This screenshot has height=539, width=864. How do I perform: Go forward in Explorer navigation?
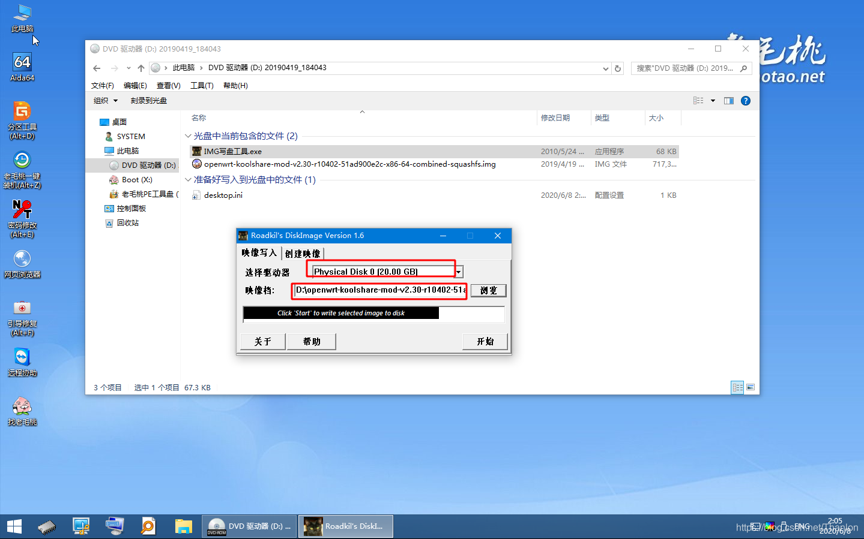[x=115, y=68]
